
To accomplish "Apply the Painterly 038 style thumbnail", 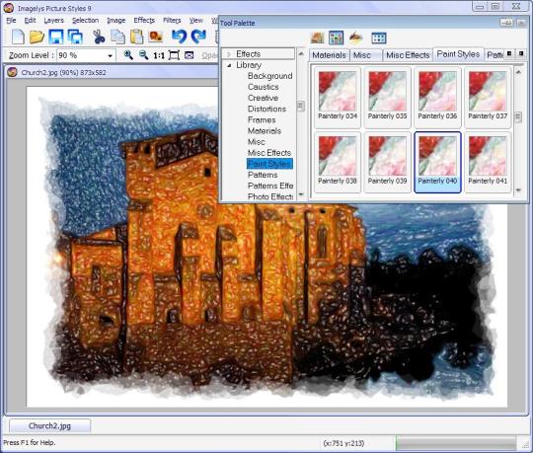I will 338,162.
